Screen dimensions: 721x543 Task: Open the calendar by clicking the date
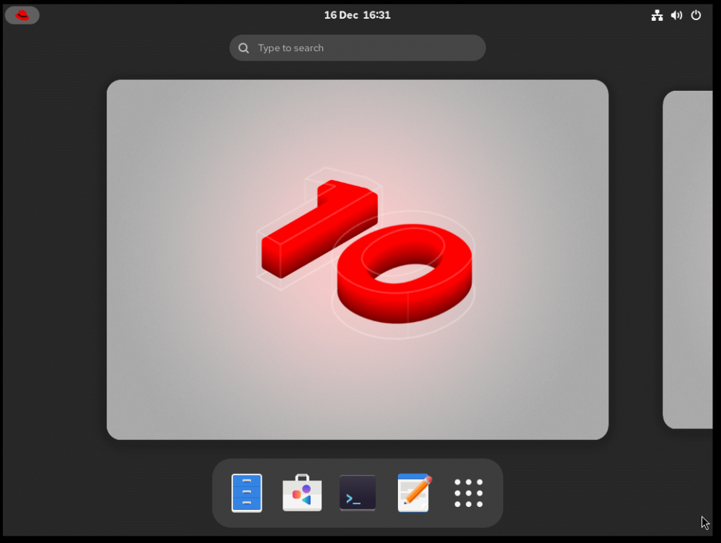(357, 14)
